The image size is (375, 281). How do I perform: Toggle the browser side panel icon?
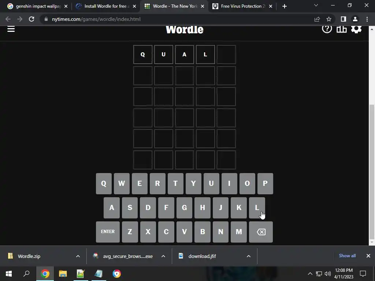tap(344, 19)
